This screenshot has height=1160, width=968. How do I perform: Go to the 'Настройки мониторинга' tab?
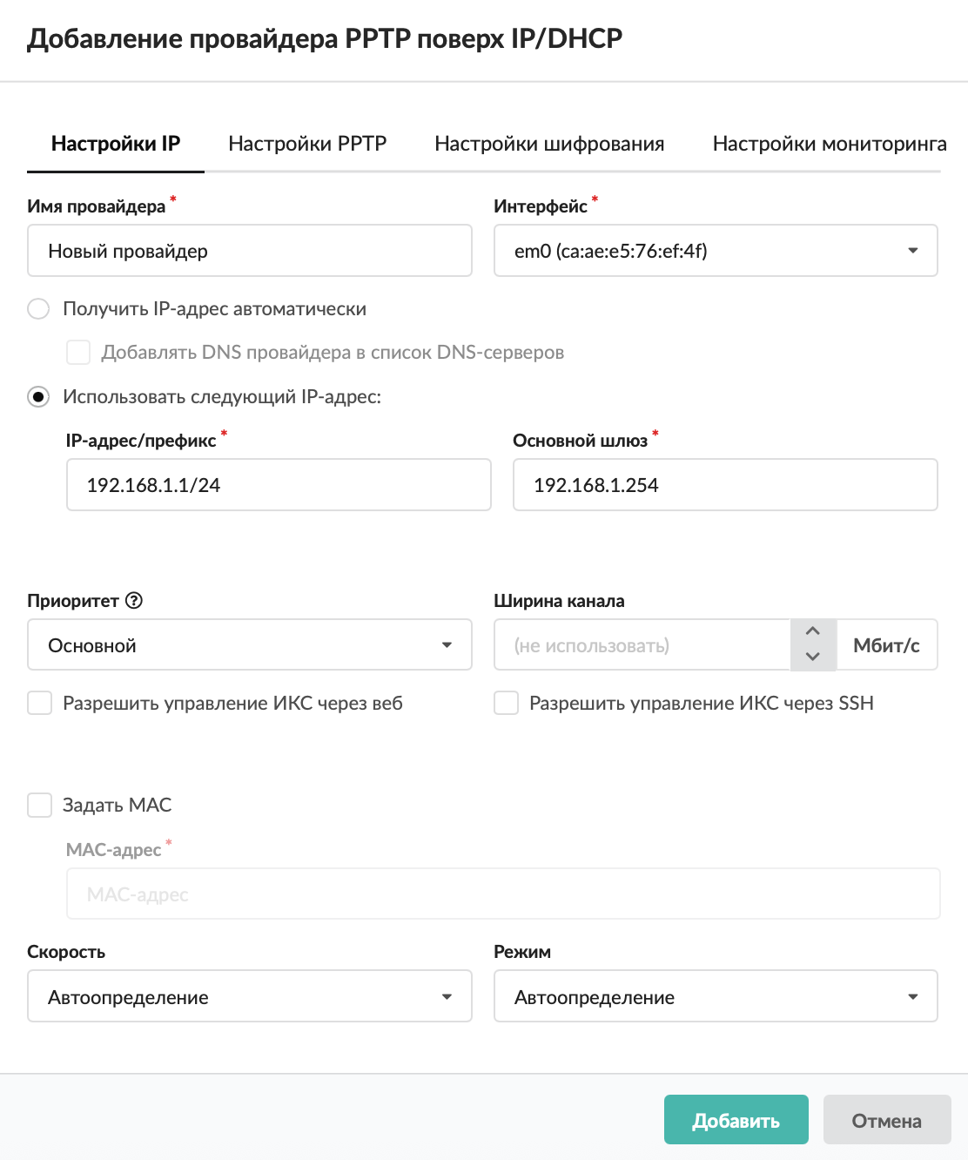tap(829, 144)
